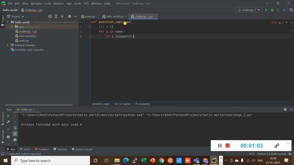This screenshot has width=294, height=165.
Task: Rerun challenge_1 in Run panel
Action: coord(8,116)
